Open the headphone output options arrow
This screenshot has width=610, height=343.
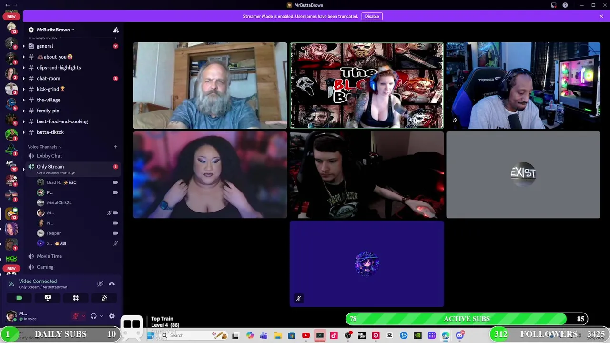pyautogui.click(x=101, y=316)
